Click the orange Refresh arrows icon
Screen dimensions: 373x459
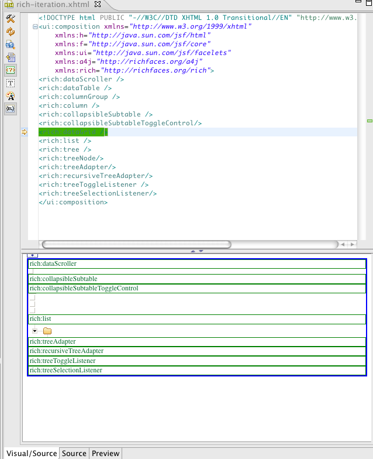pyautogui.click(x=11, y=32)
